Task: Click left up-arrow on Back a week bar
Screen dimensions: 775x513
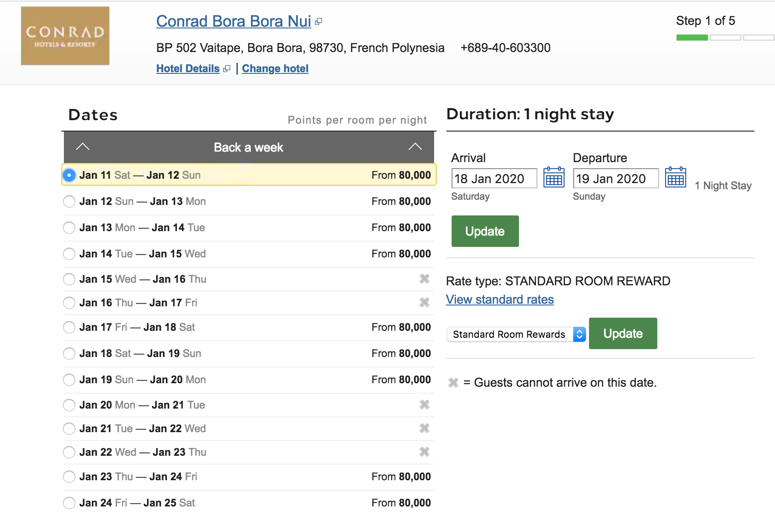Action: (83, 147)
